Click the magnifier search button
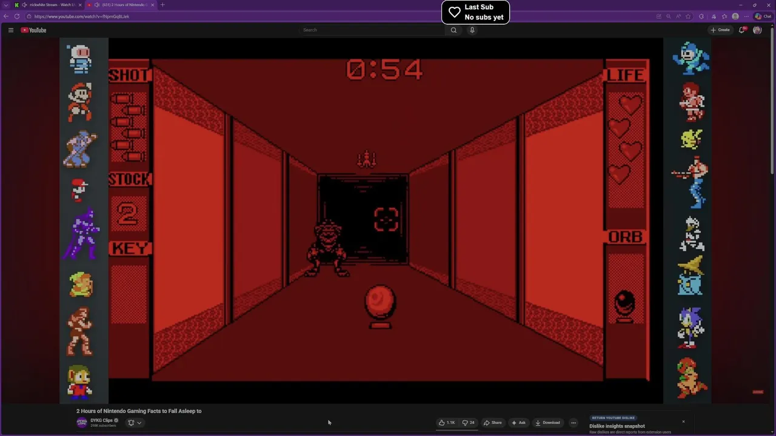 pos(453,30)
